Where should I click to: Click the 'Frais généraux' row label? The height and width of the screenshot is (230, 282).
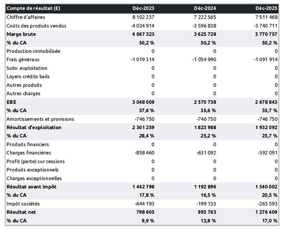click(x=23, y=60)
